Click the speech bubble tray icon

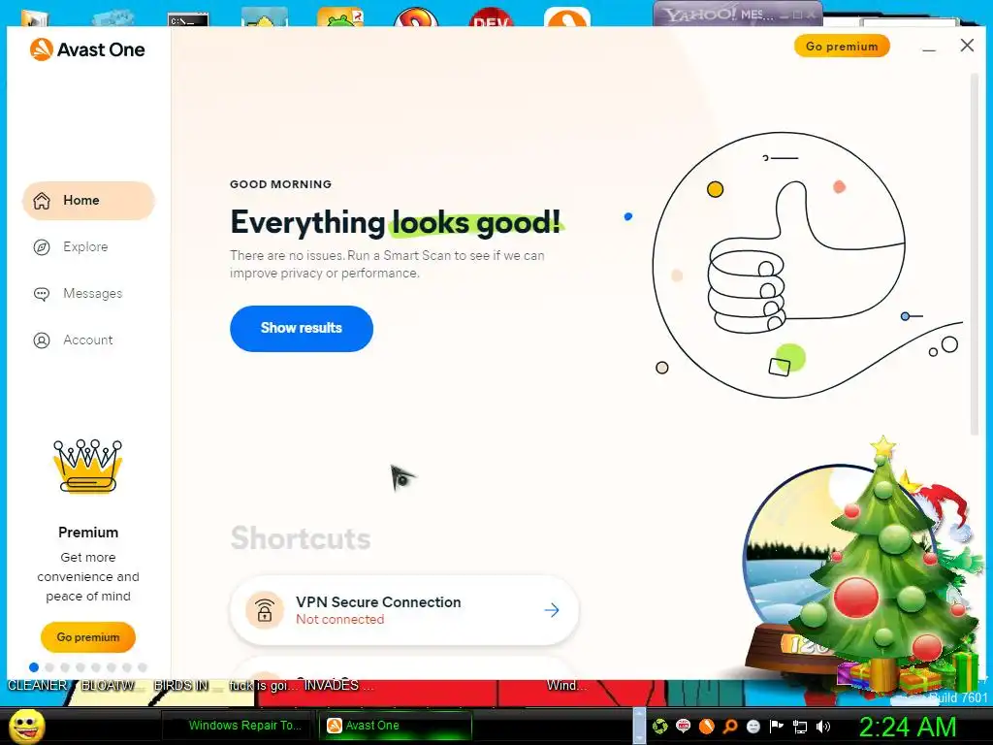(x=684, y=726)
